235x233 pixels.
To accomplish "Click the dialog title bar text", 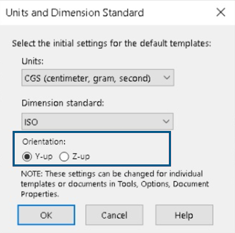I will tap(75, 13).
